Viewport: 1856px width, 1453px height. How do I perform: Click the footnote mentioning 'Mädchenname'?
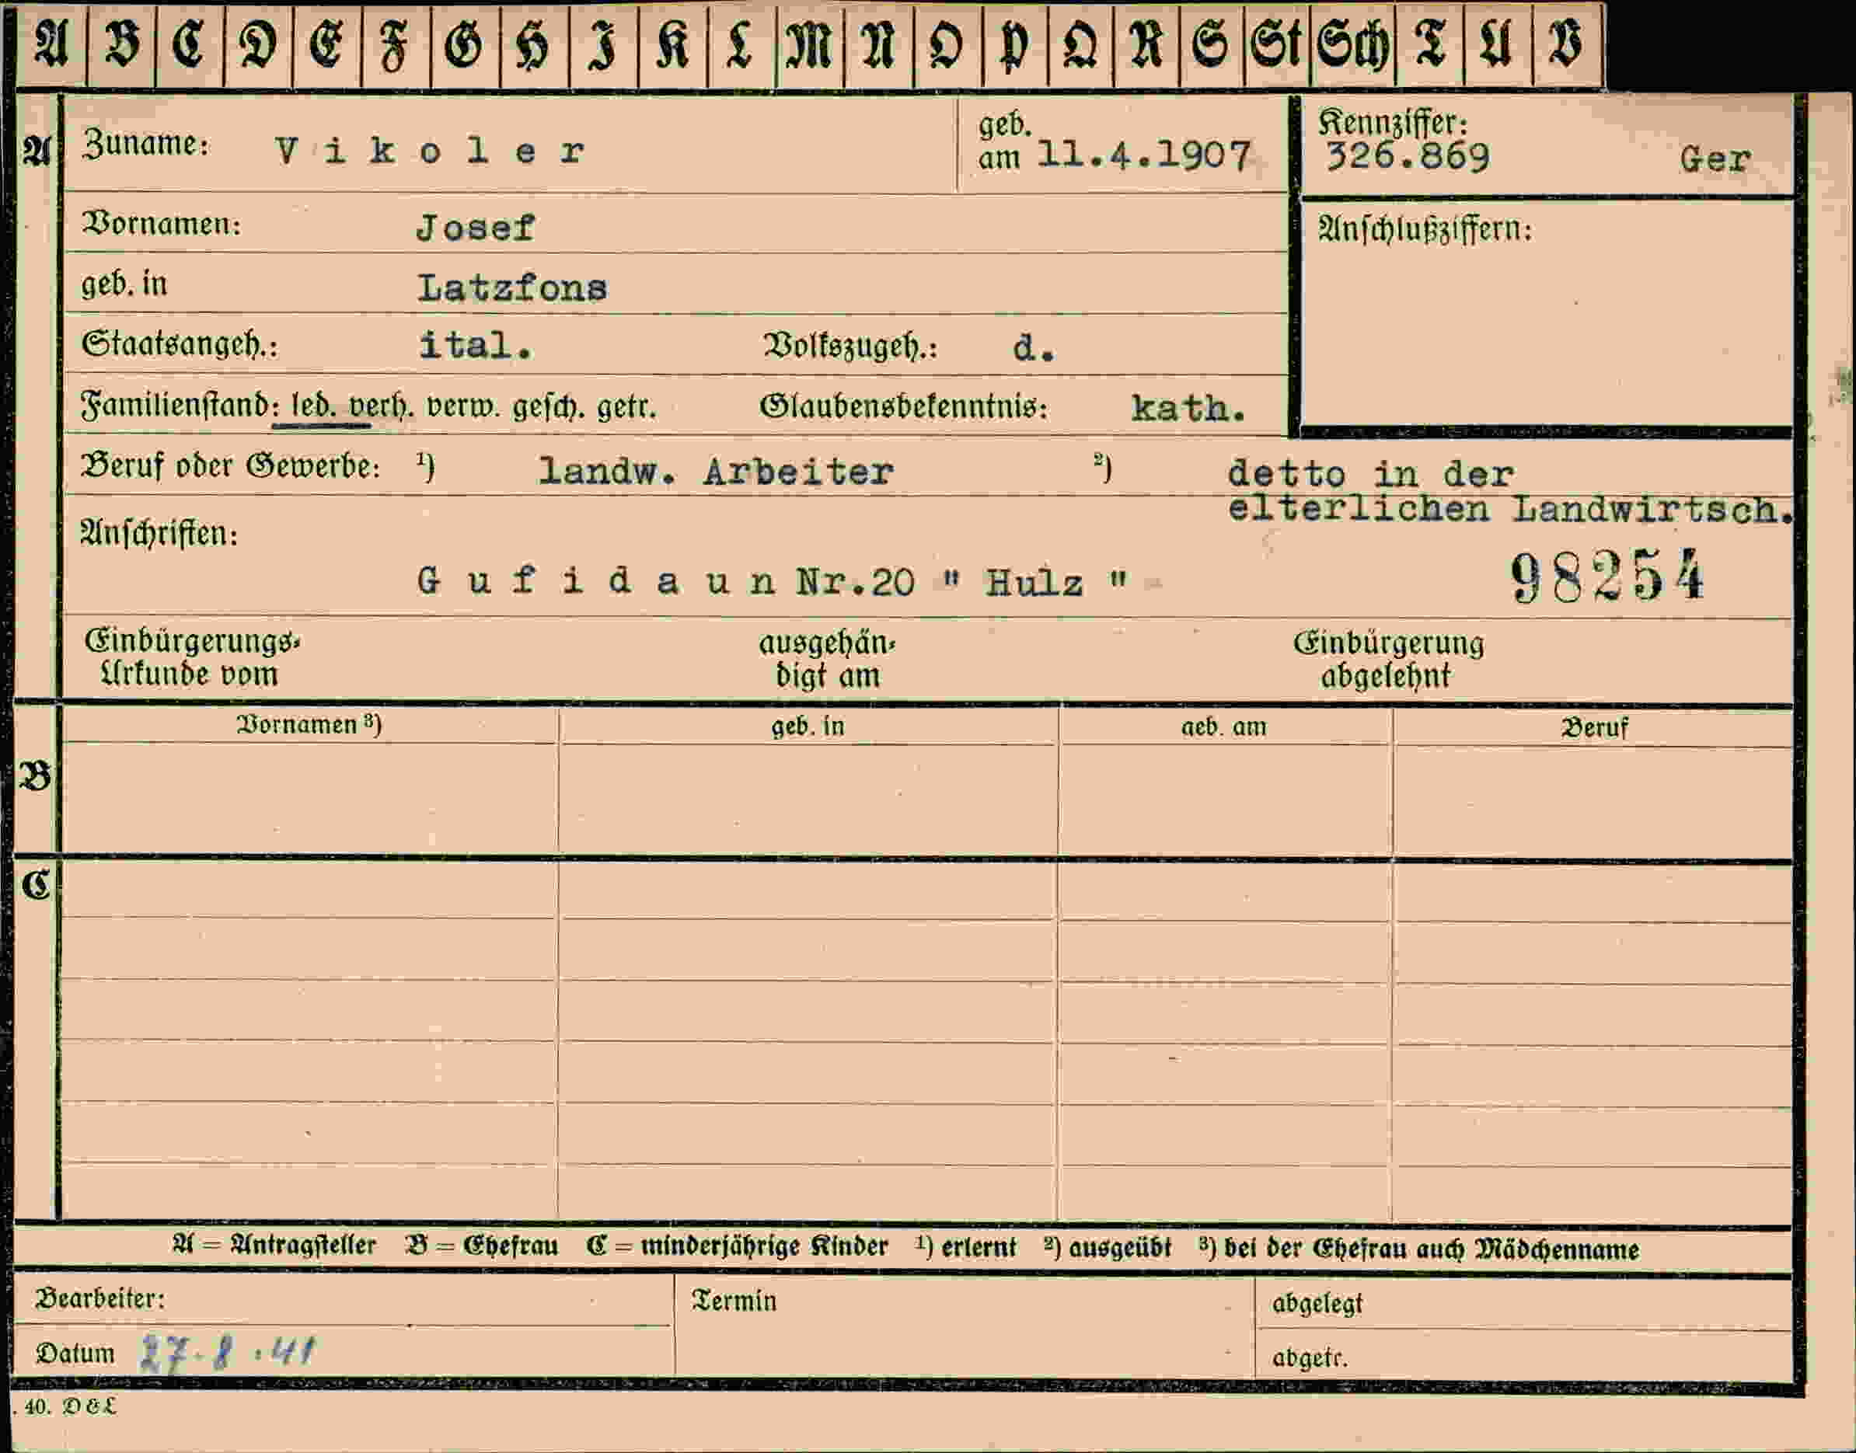1418,1249
